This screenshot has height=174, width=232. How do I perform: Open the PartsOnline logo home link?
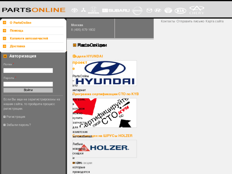[34, 10]
